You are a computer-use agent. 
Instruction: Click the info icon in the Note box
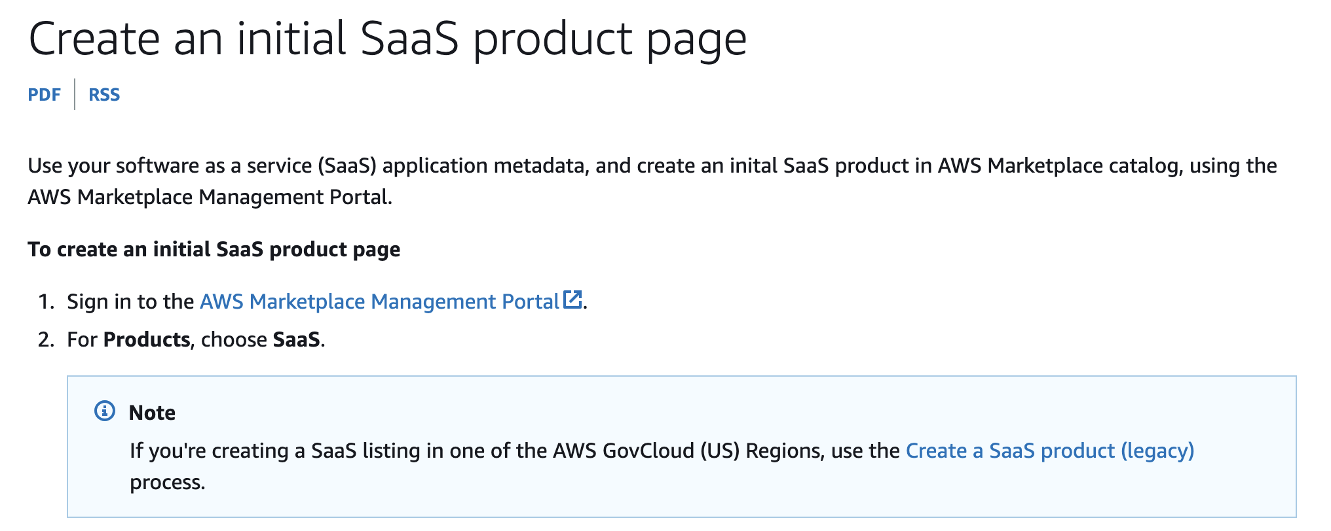(x=105, y=411)
